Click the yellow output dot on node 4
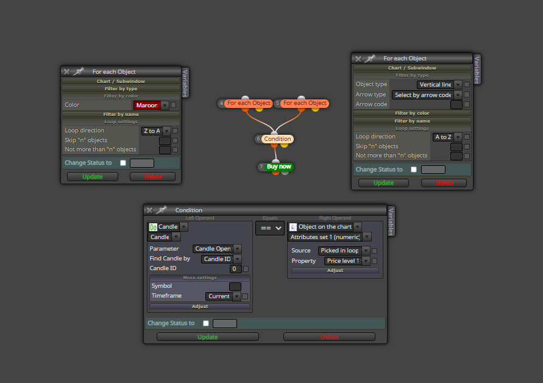 coord(259,109)
